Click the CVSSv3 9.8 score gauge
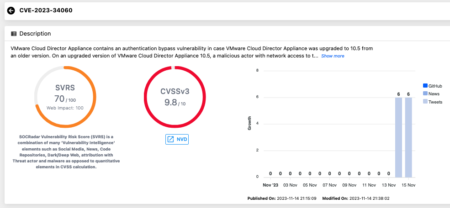Image resolution: width=450 pixels, height=208 pixels. [x=175, y=97]
